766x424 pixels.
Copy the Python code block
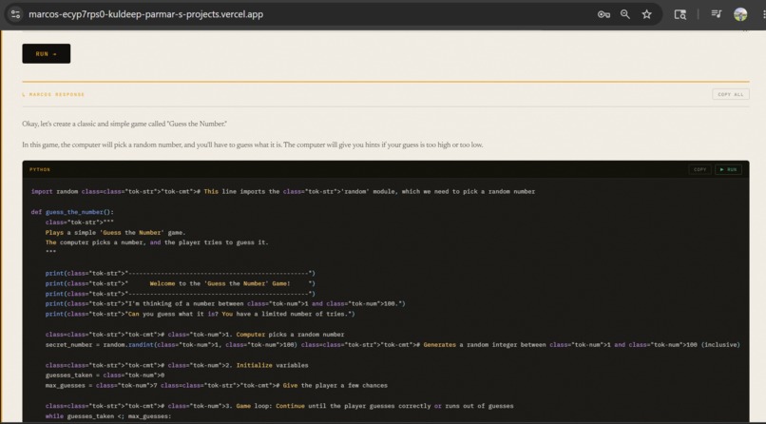click(x=700, y=169)
